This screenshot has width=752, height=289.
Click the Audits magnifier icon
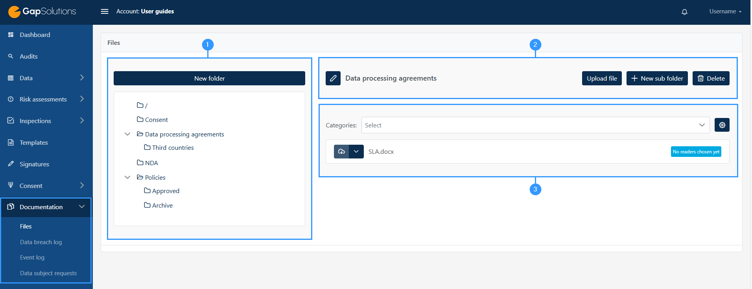11,56
